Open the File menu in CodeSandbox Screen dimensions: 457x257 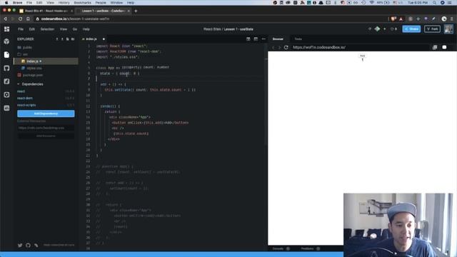point(21,29)
